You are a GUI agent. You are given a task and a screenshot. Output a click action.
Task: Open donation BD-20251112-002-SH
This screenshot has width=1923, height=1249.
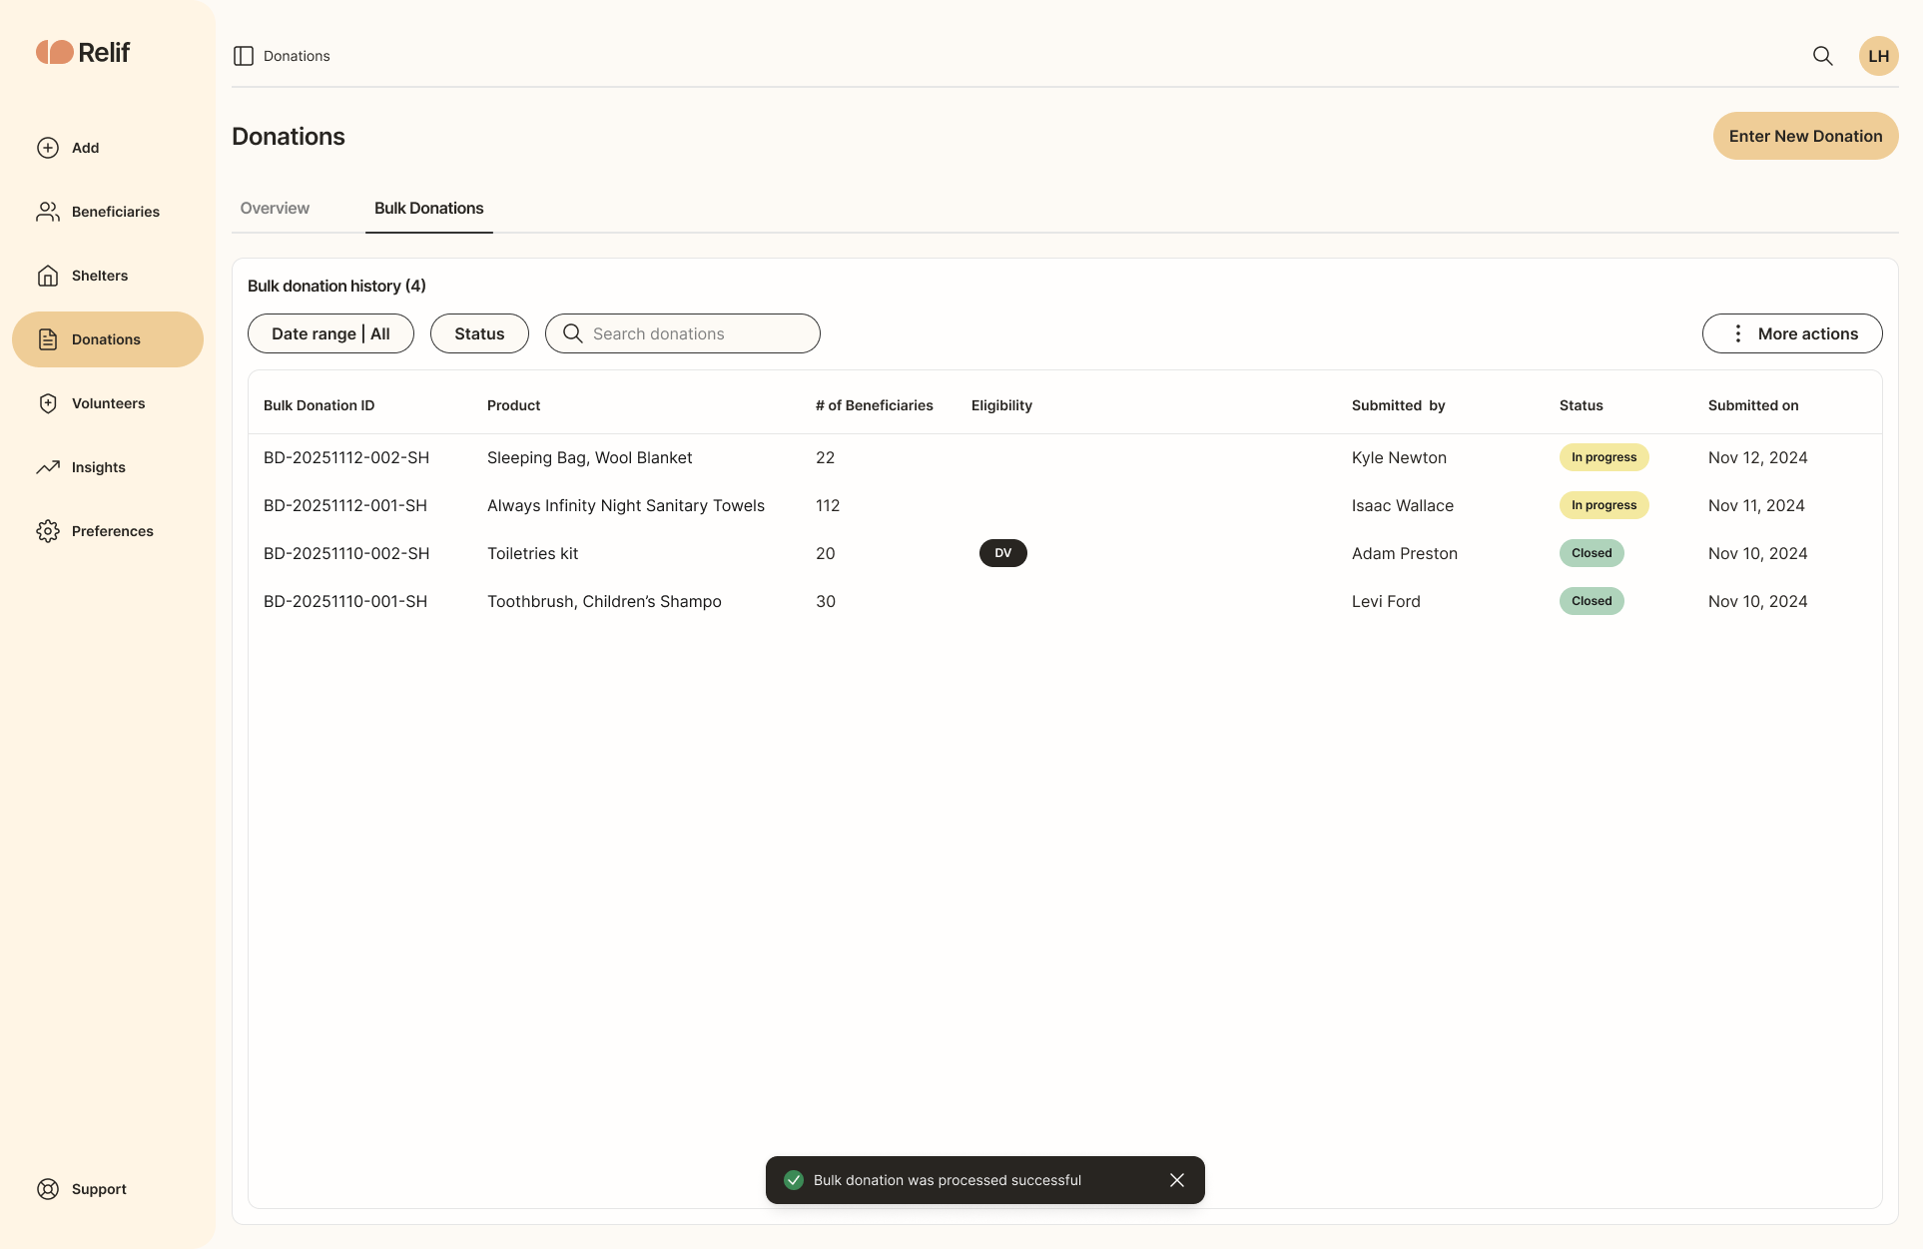[x=346, y=457]
